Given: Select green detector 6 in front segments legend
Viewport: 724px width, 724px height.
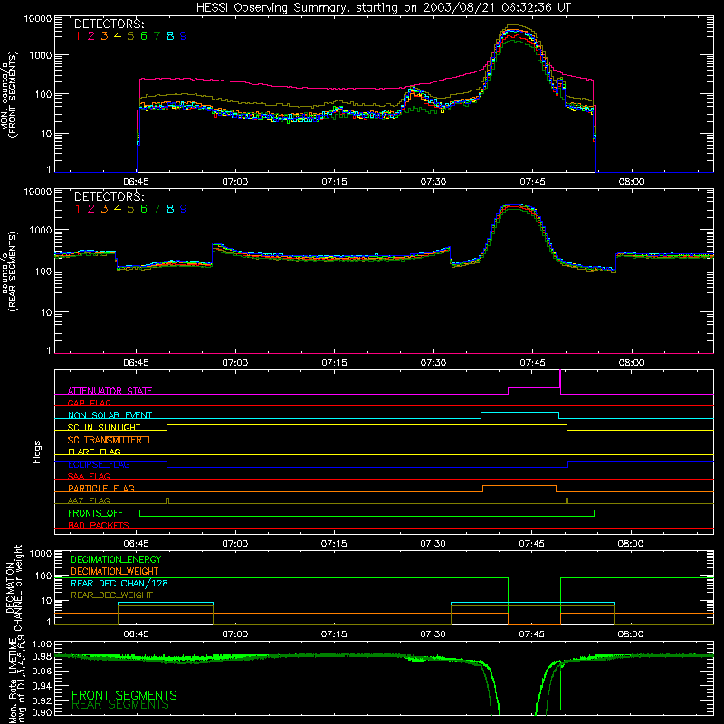Looking at the screenshot, I should 144,35.
